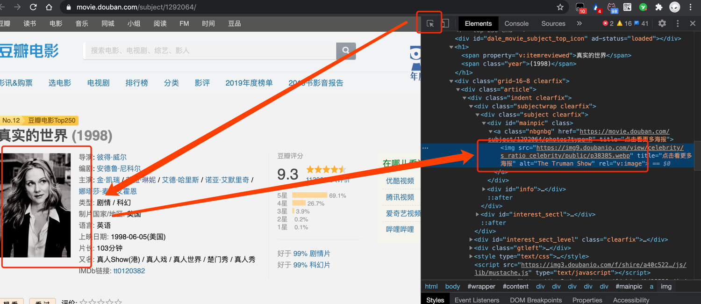Viewport: 701px width, 304px height.
Task: Open the 音乐 top navigation item
Action: [82, 23]
